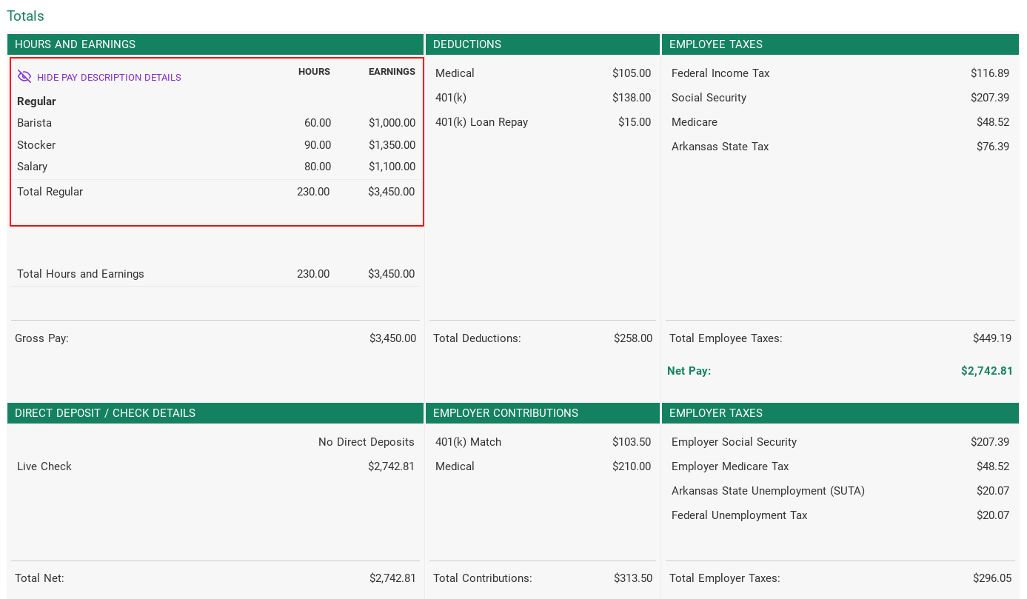Viewport: 1027px width, 599px height.
Task: Click Barista hours value 60.00
Action: (318, 123)
